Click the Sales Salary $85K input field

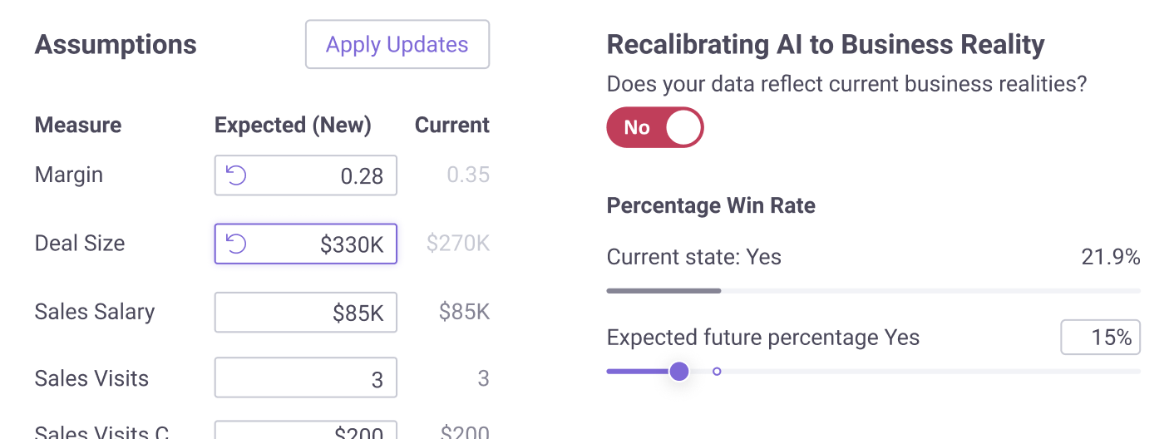point(306,312)
